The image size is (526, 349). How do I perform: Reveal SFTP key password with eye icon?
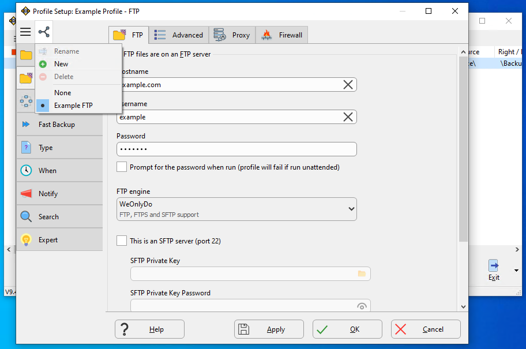[x=362, y=306]
